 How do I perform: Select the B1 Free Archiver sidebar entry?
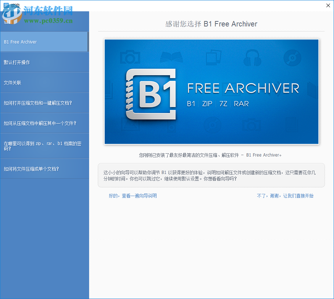[43, 42]
